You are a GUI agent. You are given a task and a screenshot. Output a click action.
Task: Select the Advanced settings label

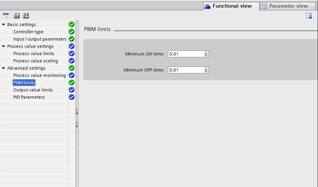26,68
